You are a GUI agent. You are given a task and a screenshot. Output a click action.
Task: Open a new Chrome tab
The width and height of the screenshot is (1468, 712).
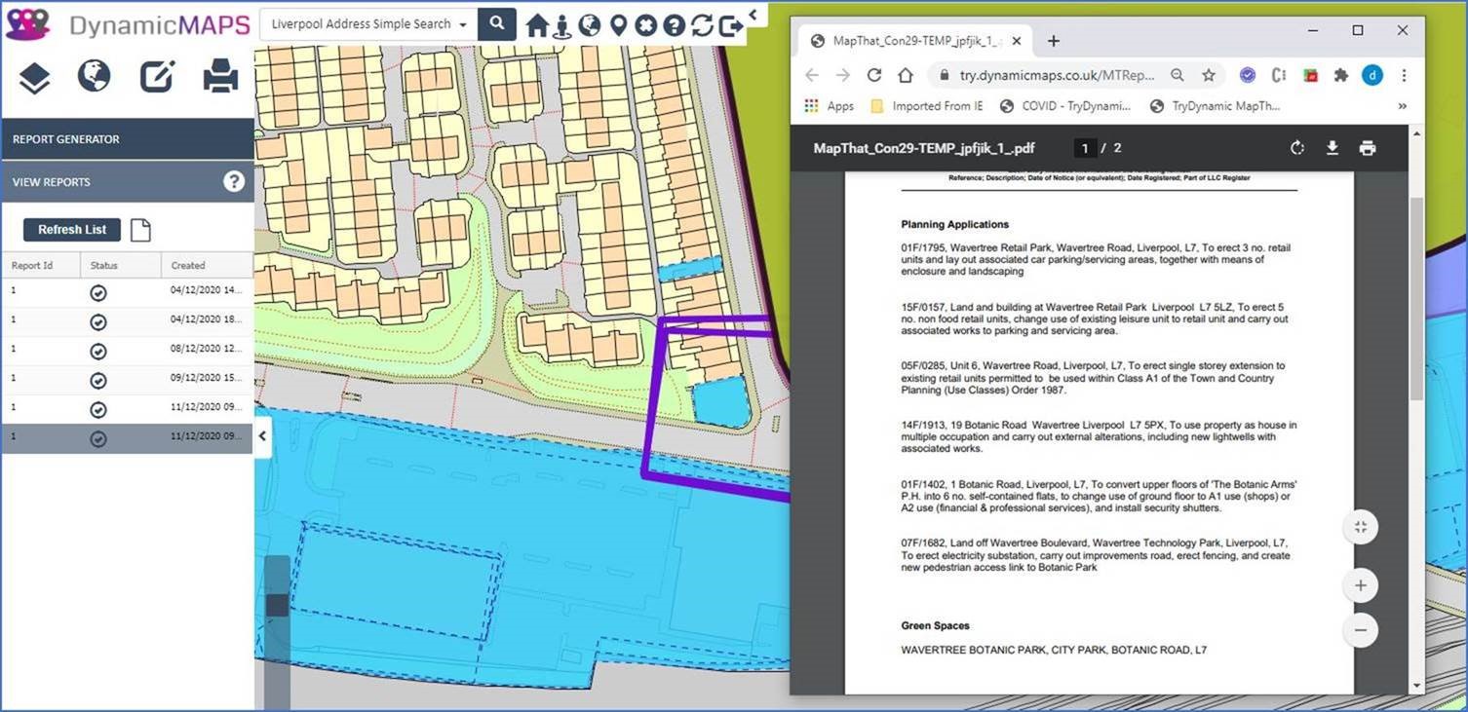click(x=1053, y=41)
